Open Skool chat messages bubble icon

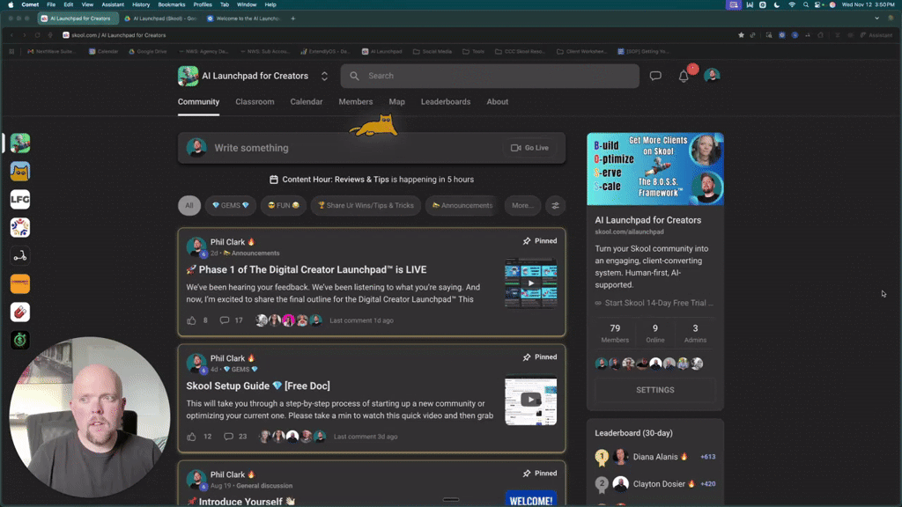pos(654,76)
